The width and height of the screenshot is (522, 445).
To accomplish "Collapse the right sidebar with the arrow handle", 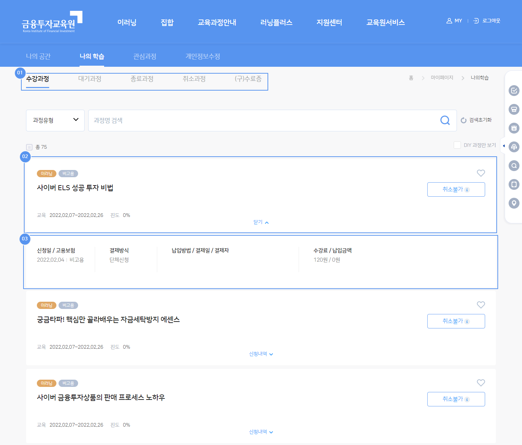I will [504, 146].
